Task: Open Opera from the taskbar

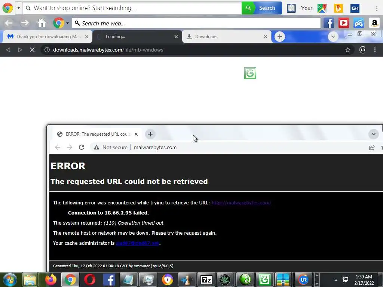Action: point(90,280)
